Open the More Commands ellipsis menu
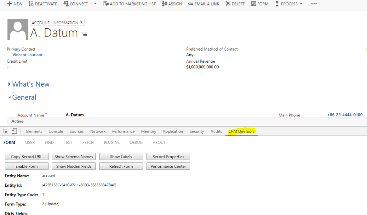 [314, 4]
